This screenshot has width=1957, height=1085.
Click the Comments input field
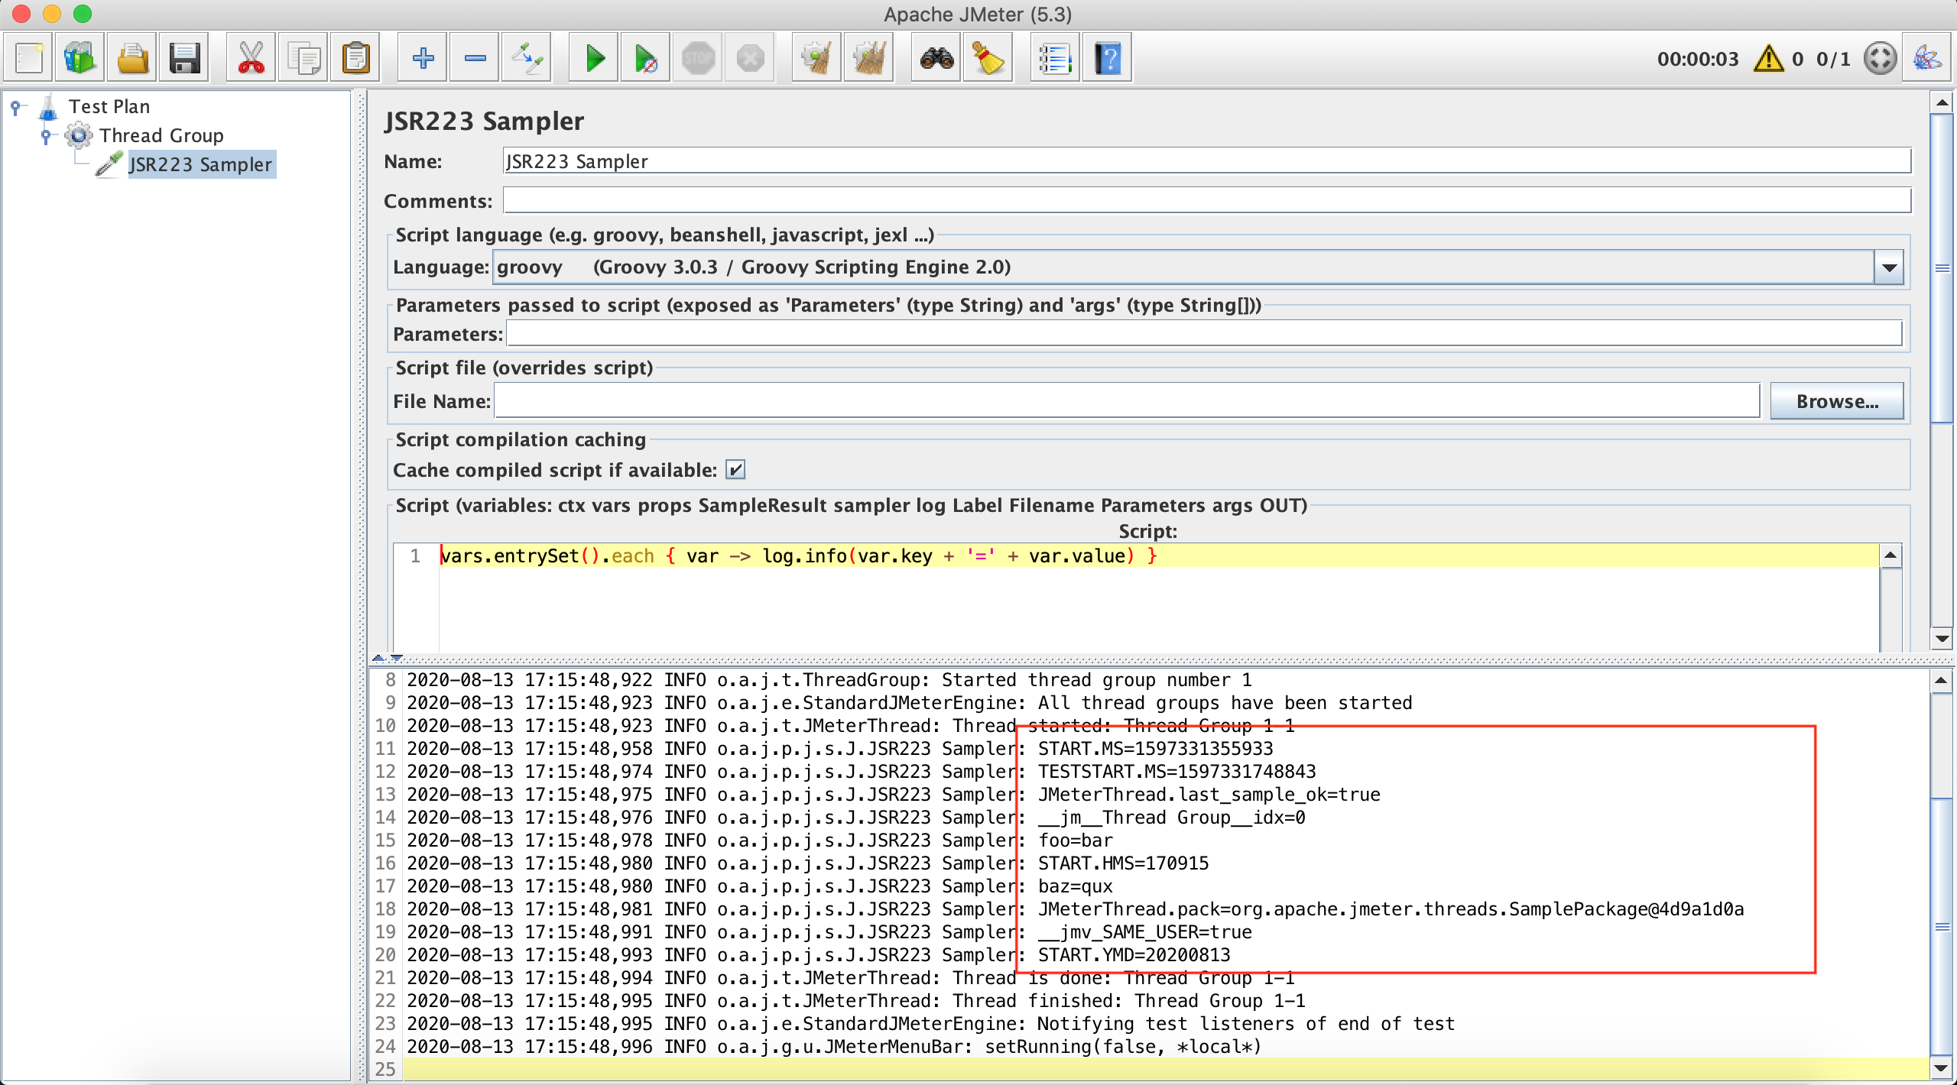pos(1206,201)
